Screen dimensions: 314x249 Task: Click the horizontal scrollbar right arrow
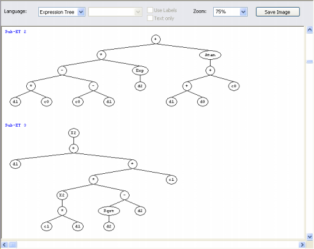point(302,245)
